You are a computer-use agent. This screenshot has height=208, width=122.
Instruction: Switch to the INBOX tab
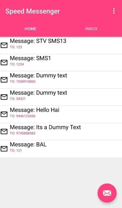[x=91, y=29]
